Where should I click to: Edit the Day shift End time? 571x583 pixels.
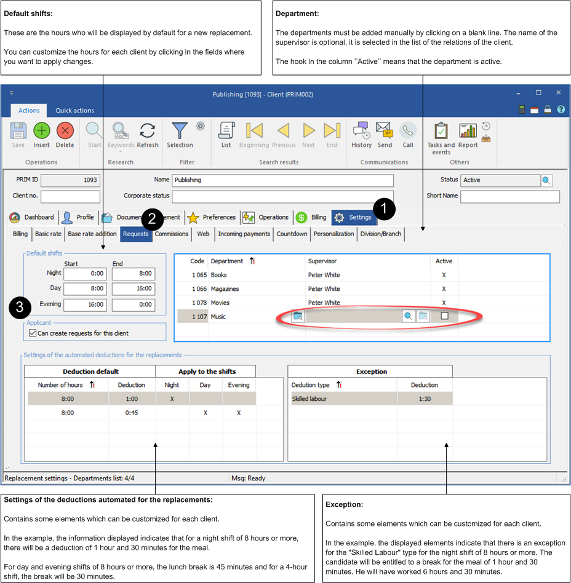(134, 289)
